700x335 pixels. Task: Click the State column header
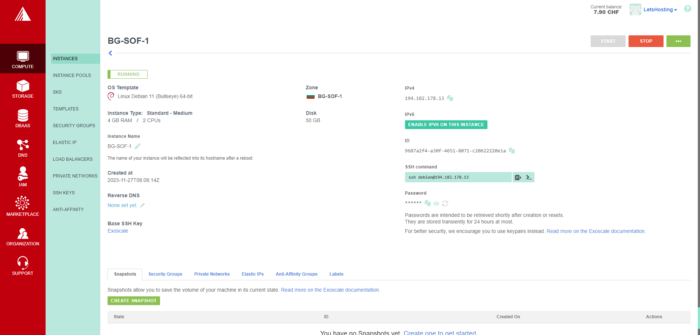point(119,317)
